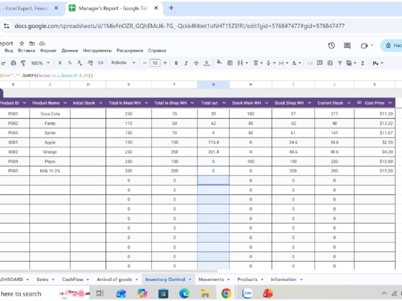Click the merge cells icon
Screen dimensions: 402x301
pyautogui.click(x=240, y=63)
